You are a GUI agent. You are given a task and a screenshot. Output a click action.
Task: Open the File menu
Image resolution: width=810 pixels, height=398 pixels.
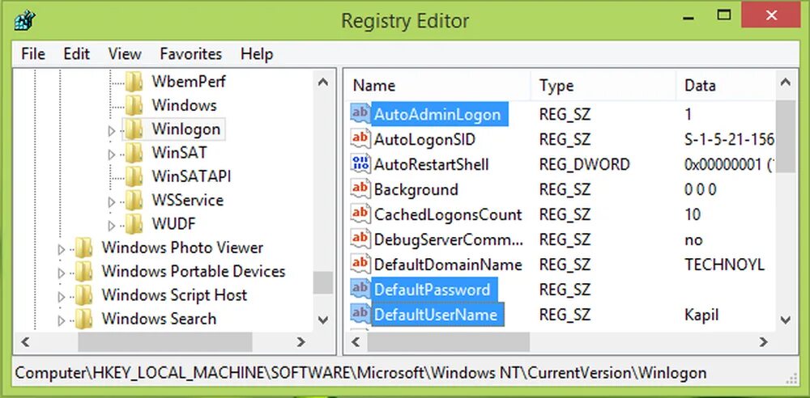[33, 54]
